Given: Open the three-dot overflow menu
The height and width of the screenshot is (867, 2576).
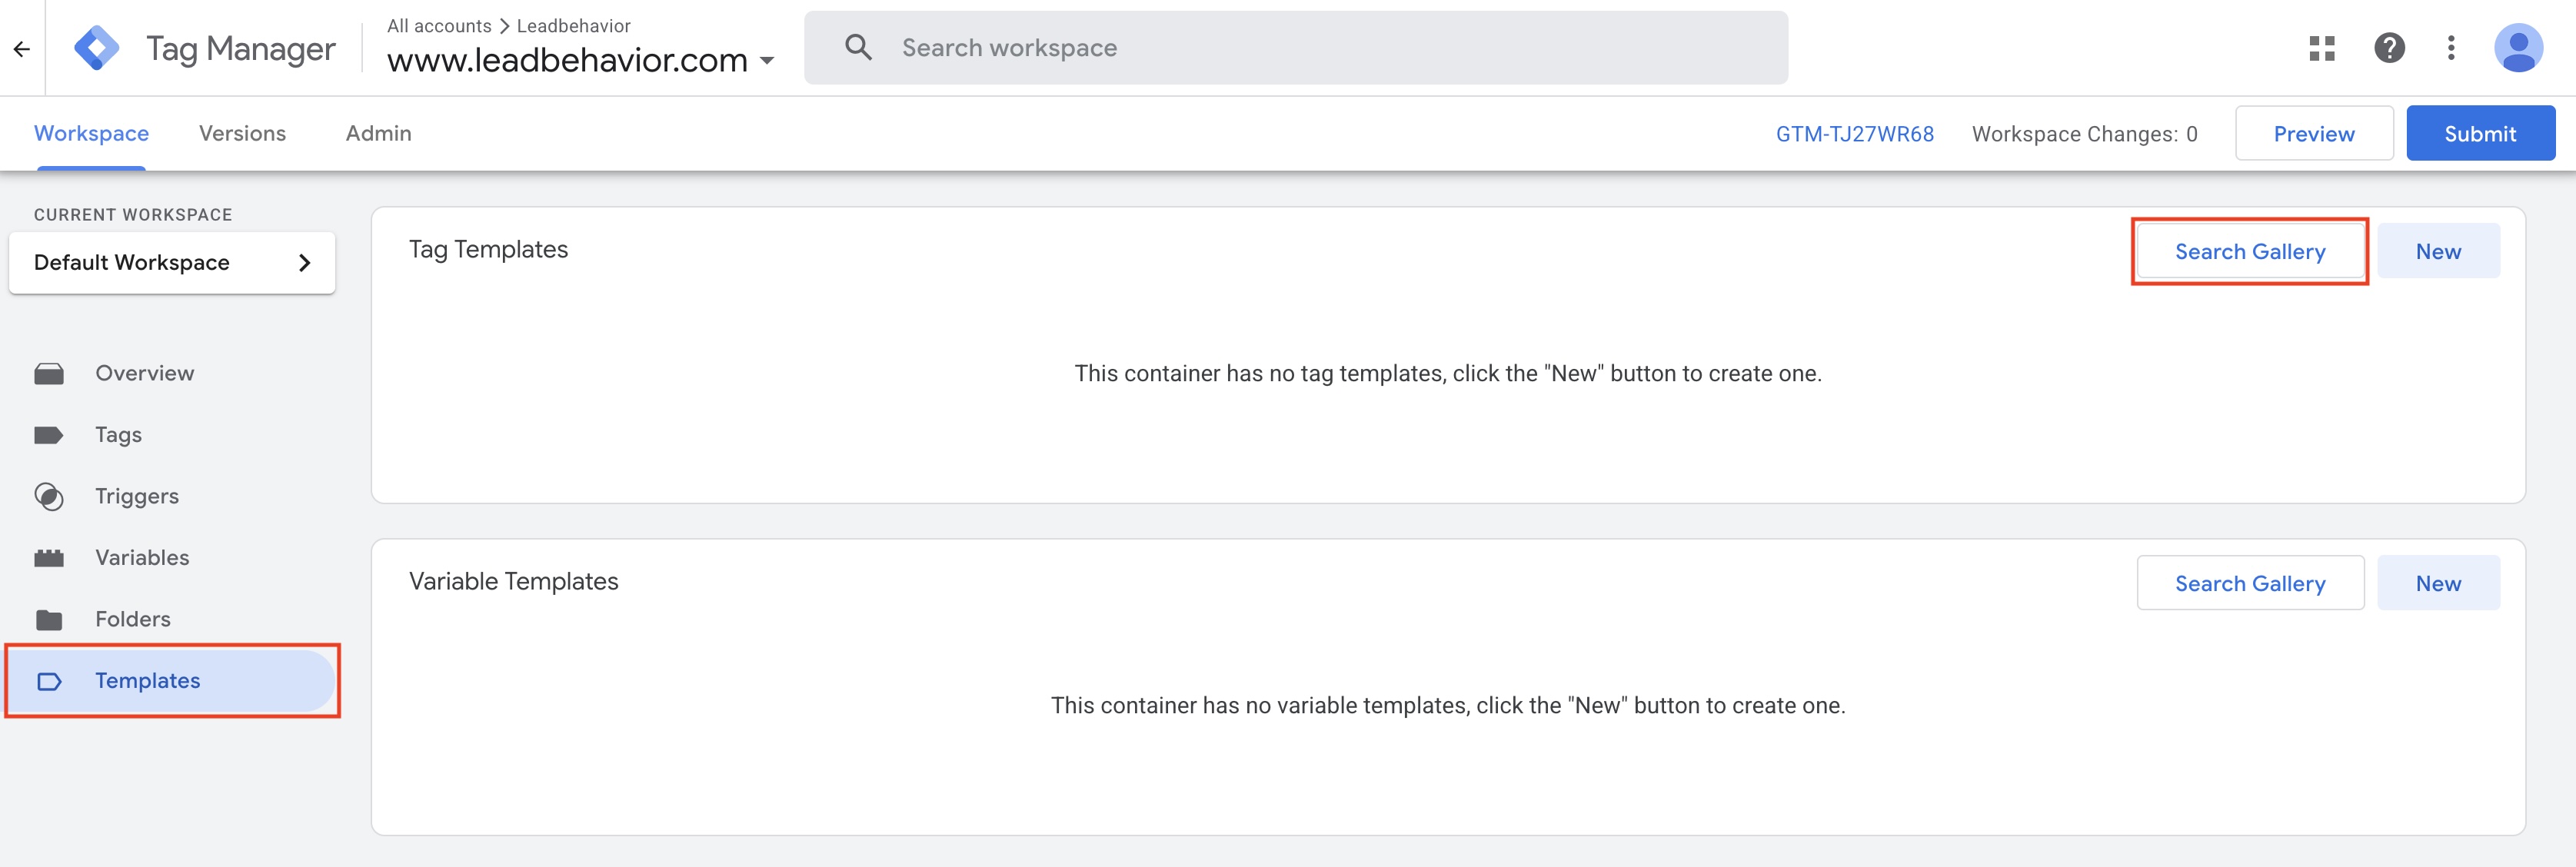Looking at the screenshot, I should [x=2452, y=47].
